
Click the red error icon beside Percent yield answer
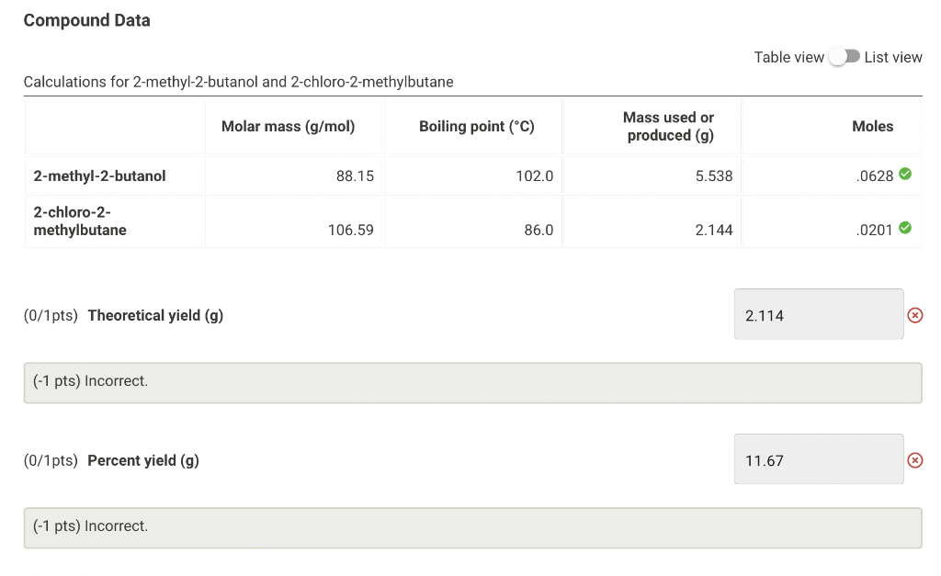[915, 459]
